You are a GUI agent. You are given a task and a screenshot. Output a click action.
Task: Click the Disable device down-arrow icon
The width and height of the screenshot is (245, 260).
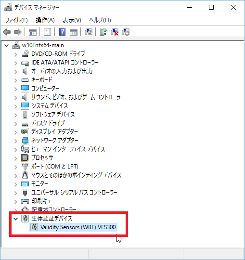(126, 32)
